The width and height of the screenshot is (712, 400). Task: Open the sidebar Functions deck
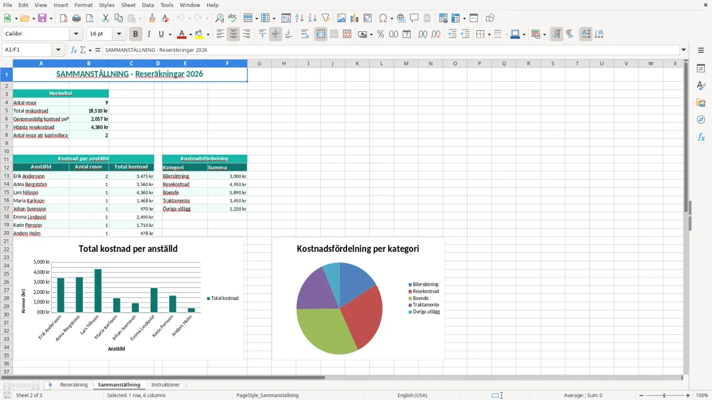701,137
